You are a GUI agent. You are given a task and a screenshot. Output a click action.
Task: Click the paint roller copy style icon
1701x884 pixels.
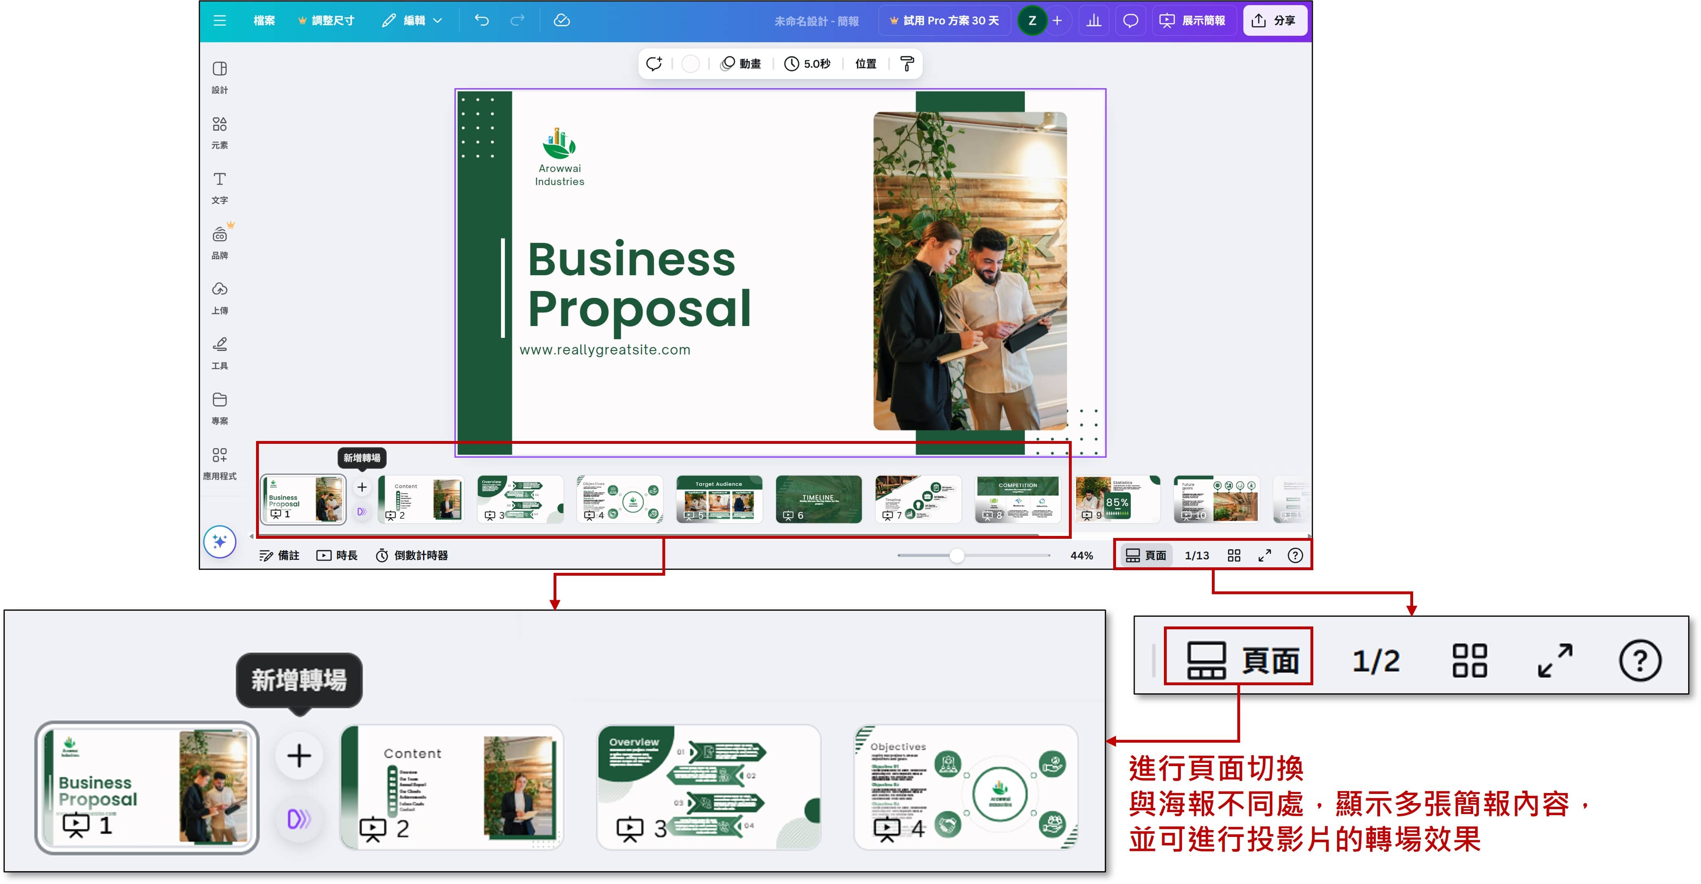pos(907,63)
